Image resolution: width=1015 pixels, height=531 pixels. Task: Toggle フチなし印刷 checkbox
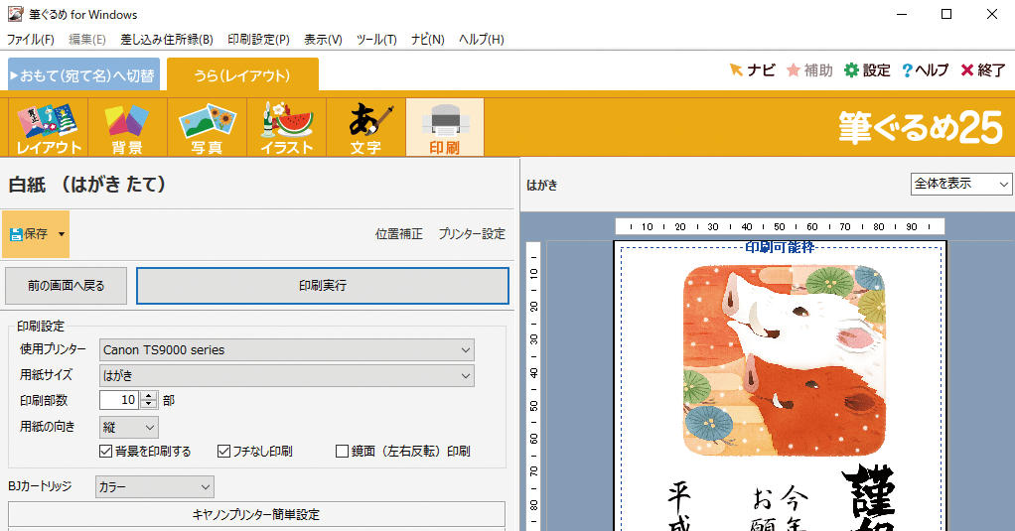click(x=224, y=451)
